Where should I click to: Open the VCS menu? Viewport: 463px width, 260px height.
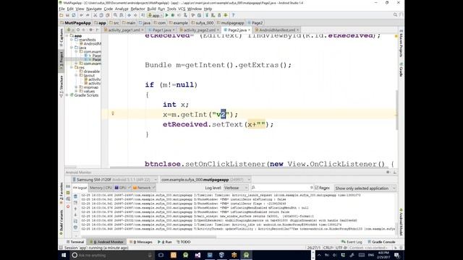pos(182,9)
